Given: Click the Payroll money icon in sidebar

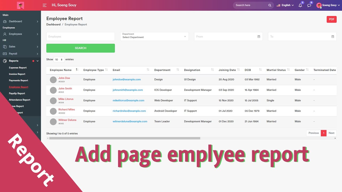Looking at the screenshot, I should pos(5,54).
